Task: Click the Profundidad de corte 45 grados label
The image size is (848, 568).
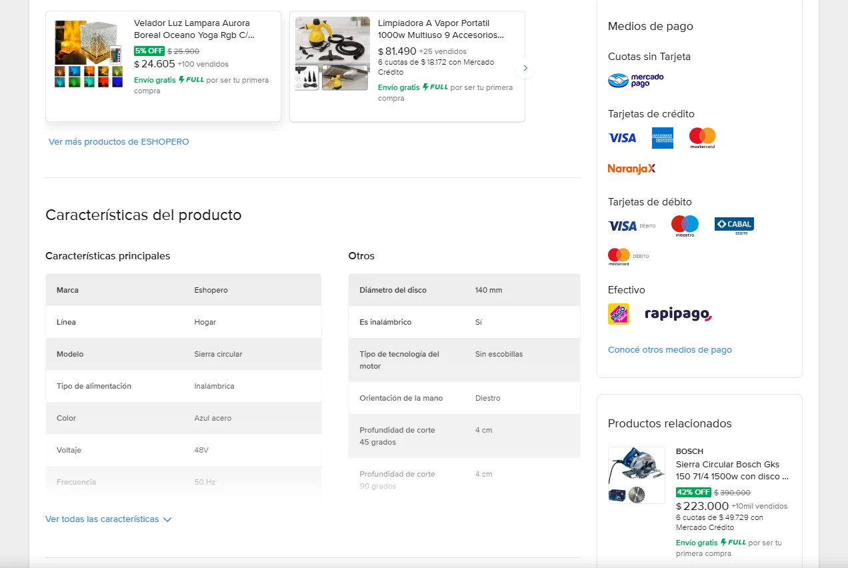Action: [x=397, y=437]
